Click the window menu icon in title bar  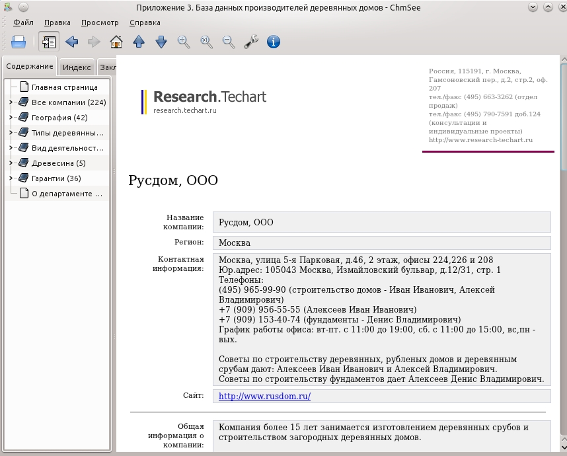8,7
